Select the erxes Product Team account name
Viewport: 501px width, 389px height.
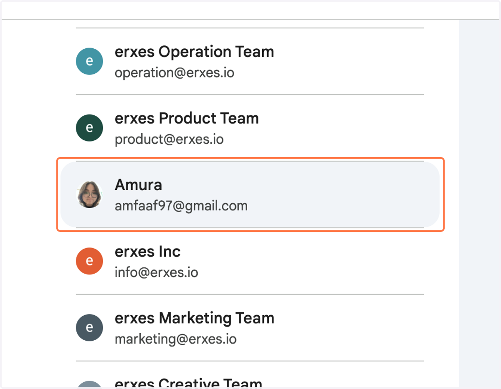coord(187,119)
